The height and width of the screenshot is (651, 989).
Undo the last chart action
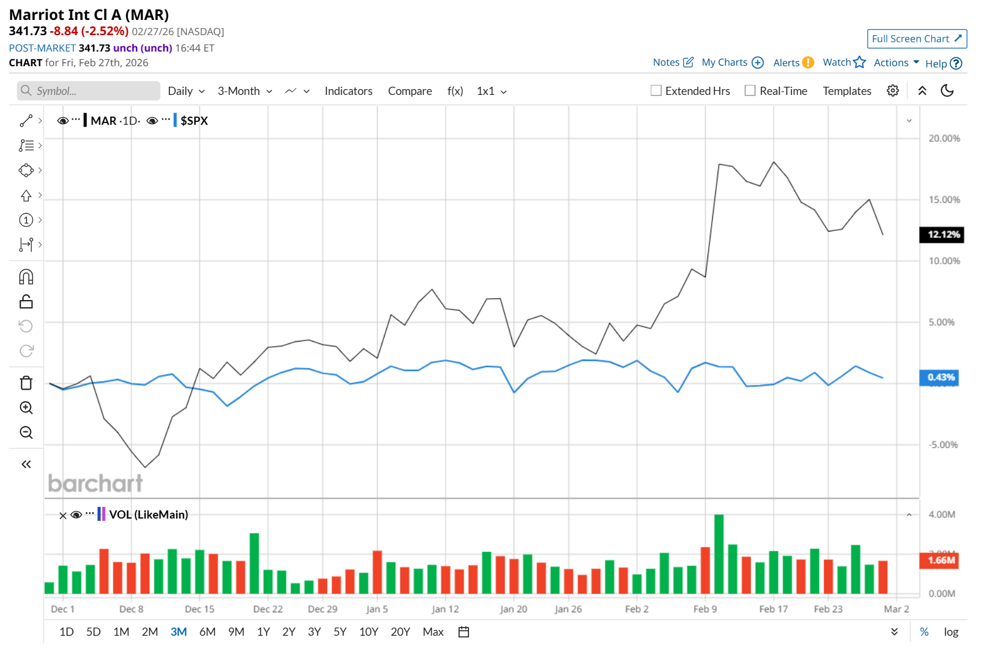click(26, 326)
